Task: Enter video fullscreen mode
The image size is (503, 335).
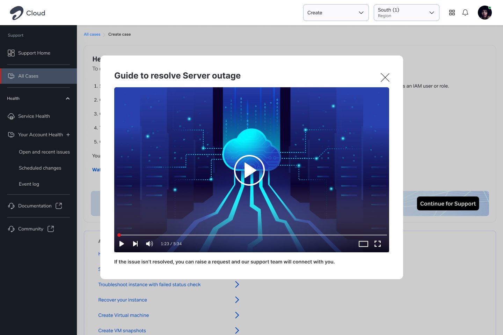Action: 378,244
